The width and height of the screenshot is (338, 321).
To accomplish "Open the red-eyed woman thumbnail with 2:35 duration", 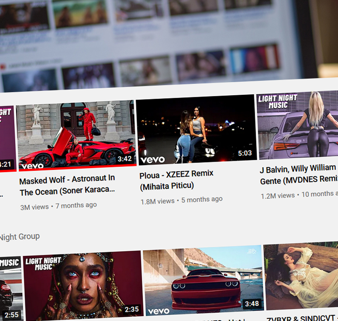I will click(x=83, y=286).
